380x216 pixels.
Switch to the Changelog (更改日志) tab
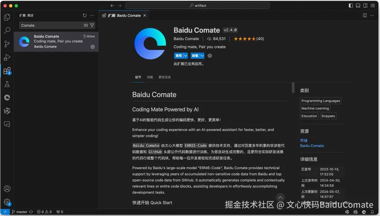pos(165,77)
